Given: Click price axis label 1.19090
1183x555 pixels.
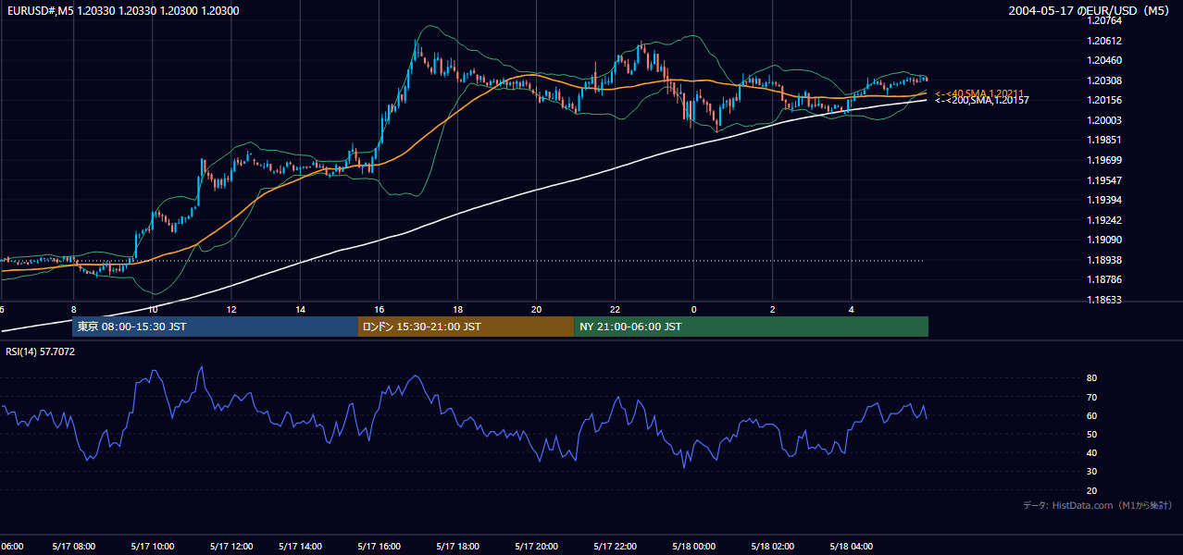Looking at the screenshot, I should click(x=1104, y=240).
